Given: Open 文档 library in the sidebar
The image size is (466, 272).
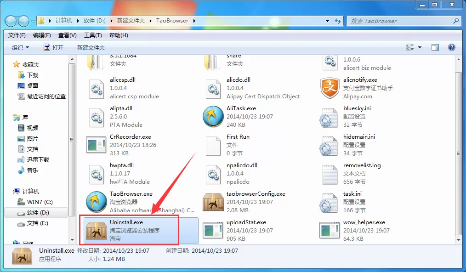Looking at the screenshot, I should click(x=33, y=149).
